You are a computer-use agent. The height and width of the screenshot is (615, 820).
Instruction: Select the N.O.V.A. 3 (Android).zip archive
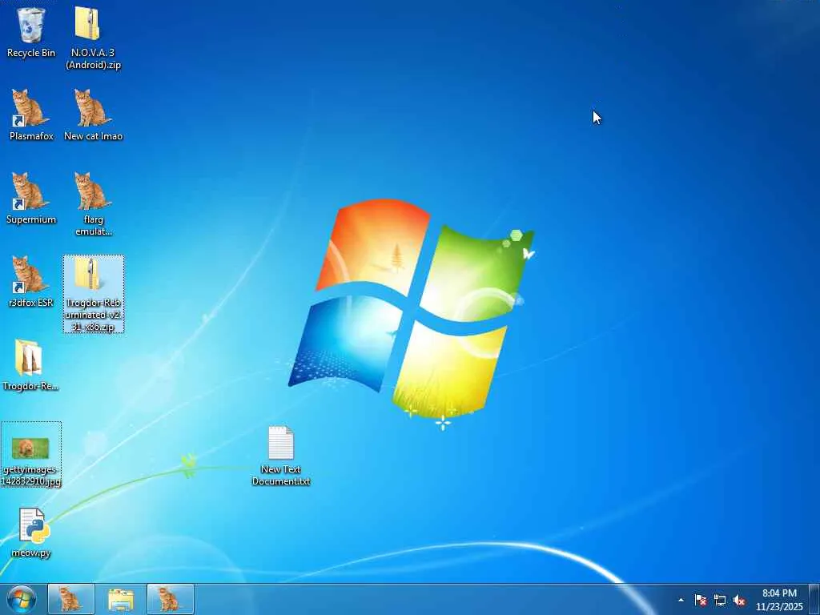click(93, 38)
